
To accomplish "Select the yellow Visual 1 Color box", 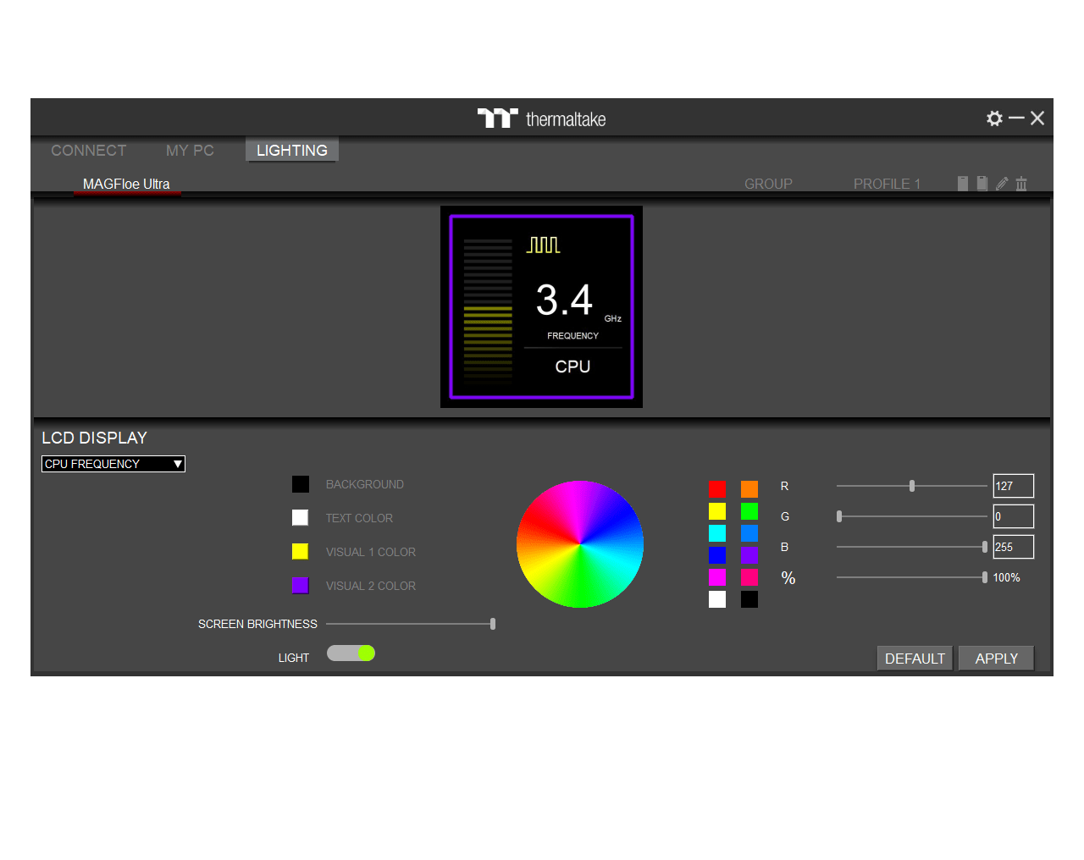I will (x=301, y=552).
